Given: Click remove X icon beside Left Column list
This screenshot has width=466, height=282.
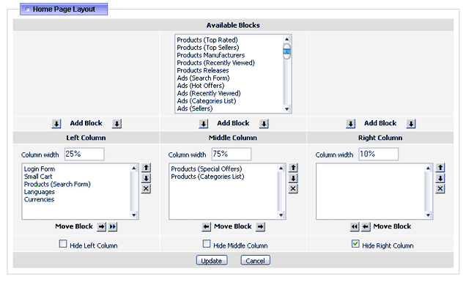Looking at the screenshot, I should coord(146,188).
